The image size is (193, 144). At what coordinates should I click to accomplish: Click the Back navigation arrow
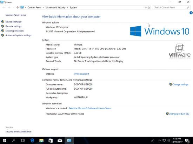coord(4,7)
